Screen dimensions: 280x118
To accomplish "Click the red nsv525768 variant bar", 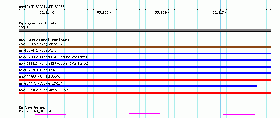I will [x=145, y=80].
